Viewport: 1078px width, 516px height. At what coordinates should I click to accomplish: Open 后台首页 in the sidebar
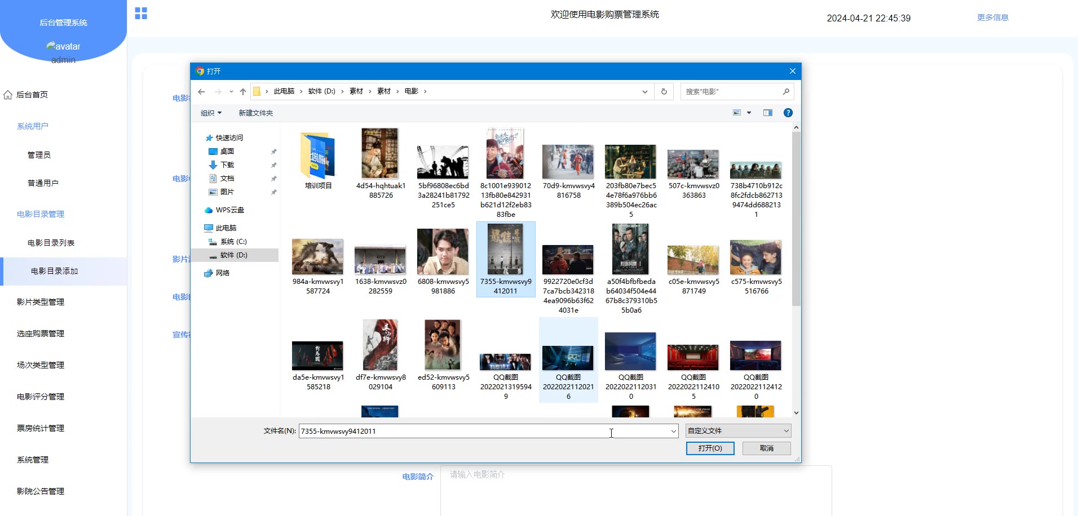pyautogui.click(x=32, y=95)
